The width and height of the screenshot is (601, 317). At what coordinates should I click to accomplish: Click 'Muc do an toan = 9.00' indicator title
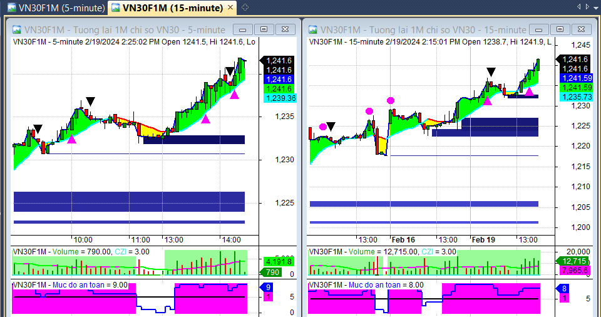click(90, 285)
